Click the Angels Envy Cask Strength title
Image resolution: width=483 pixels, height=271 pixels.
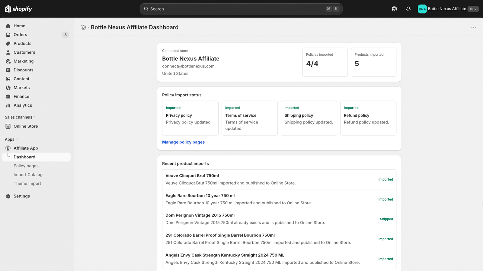pos(225,255)
